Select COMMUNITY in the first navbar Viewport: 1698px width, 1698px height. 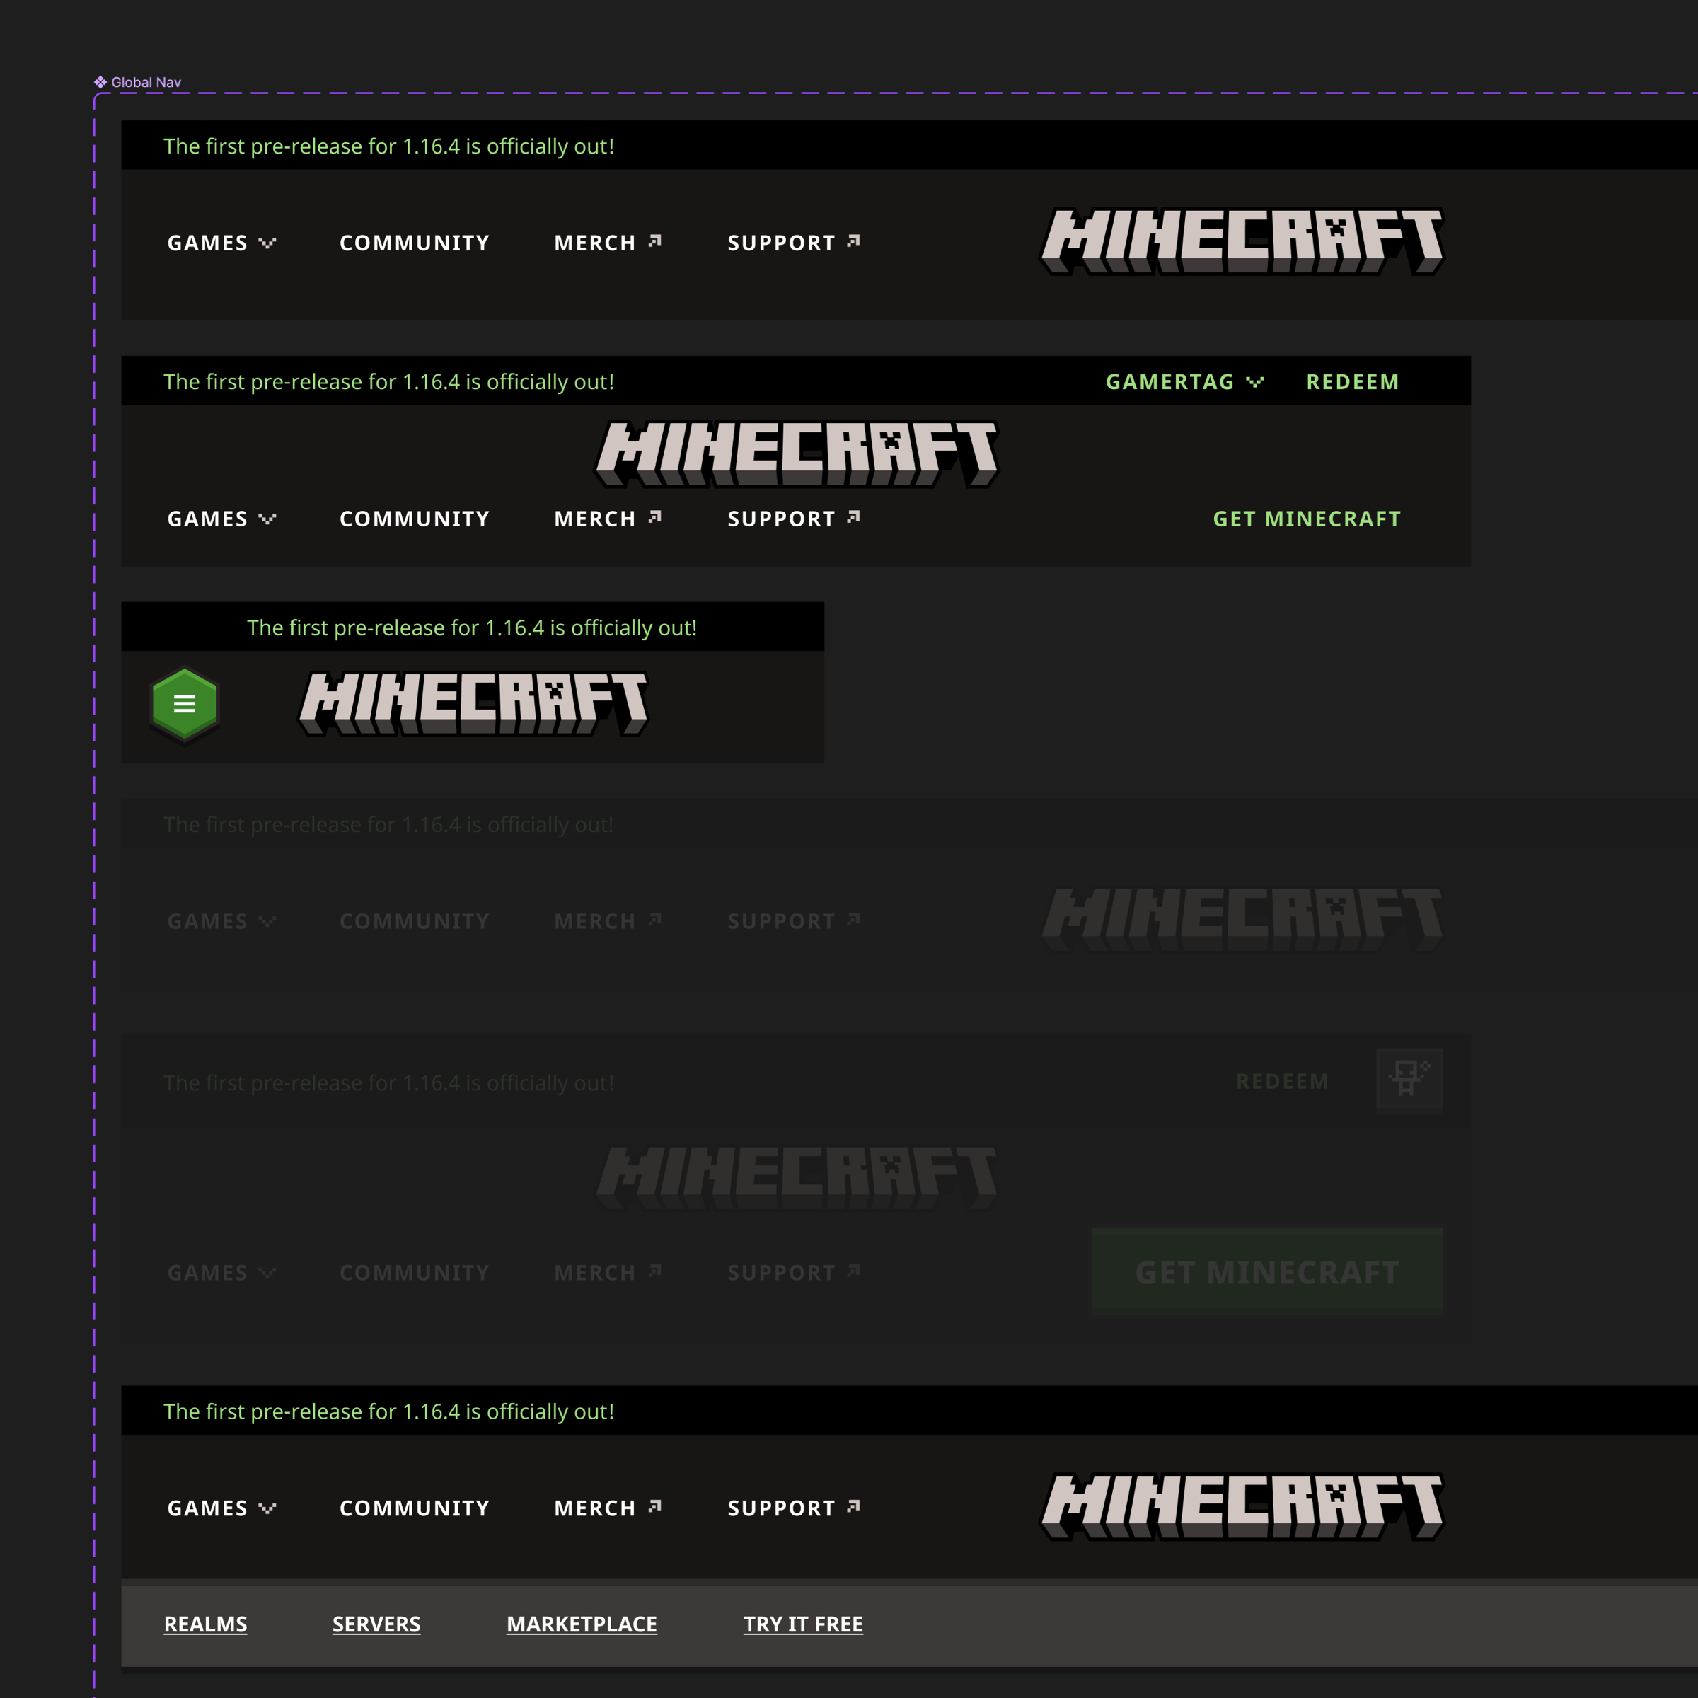coord(414,243)
